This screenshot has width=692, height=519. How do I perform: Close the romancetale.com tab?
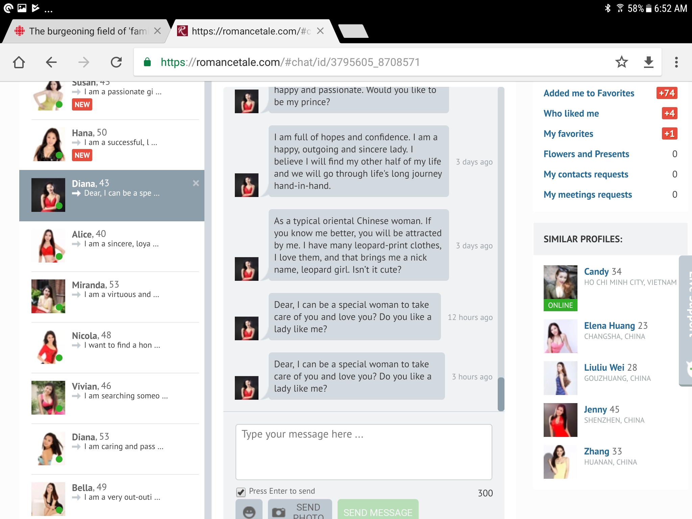tap(320, 31)
